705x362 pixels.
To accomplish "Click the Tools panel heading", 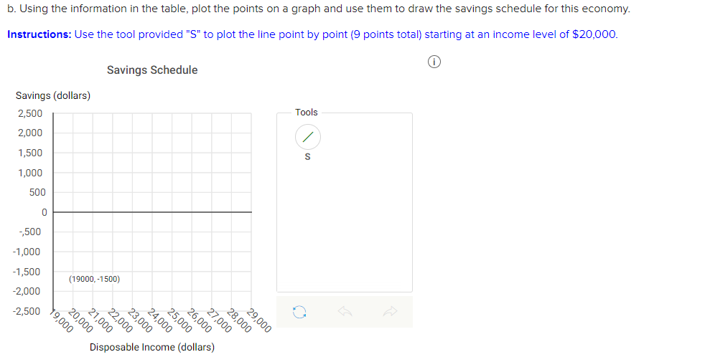I will tap(306, 113).
